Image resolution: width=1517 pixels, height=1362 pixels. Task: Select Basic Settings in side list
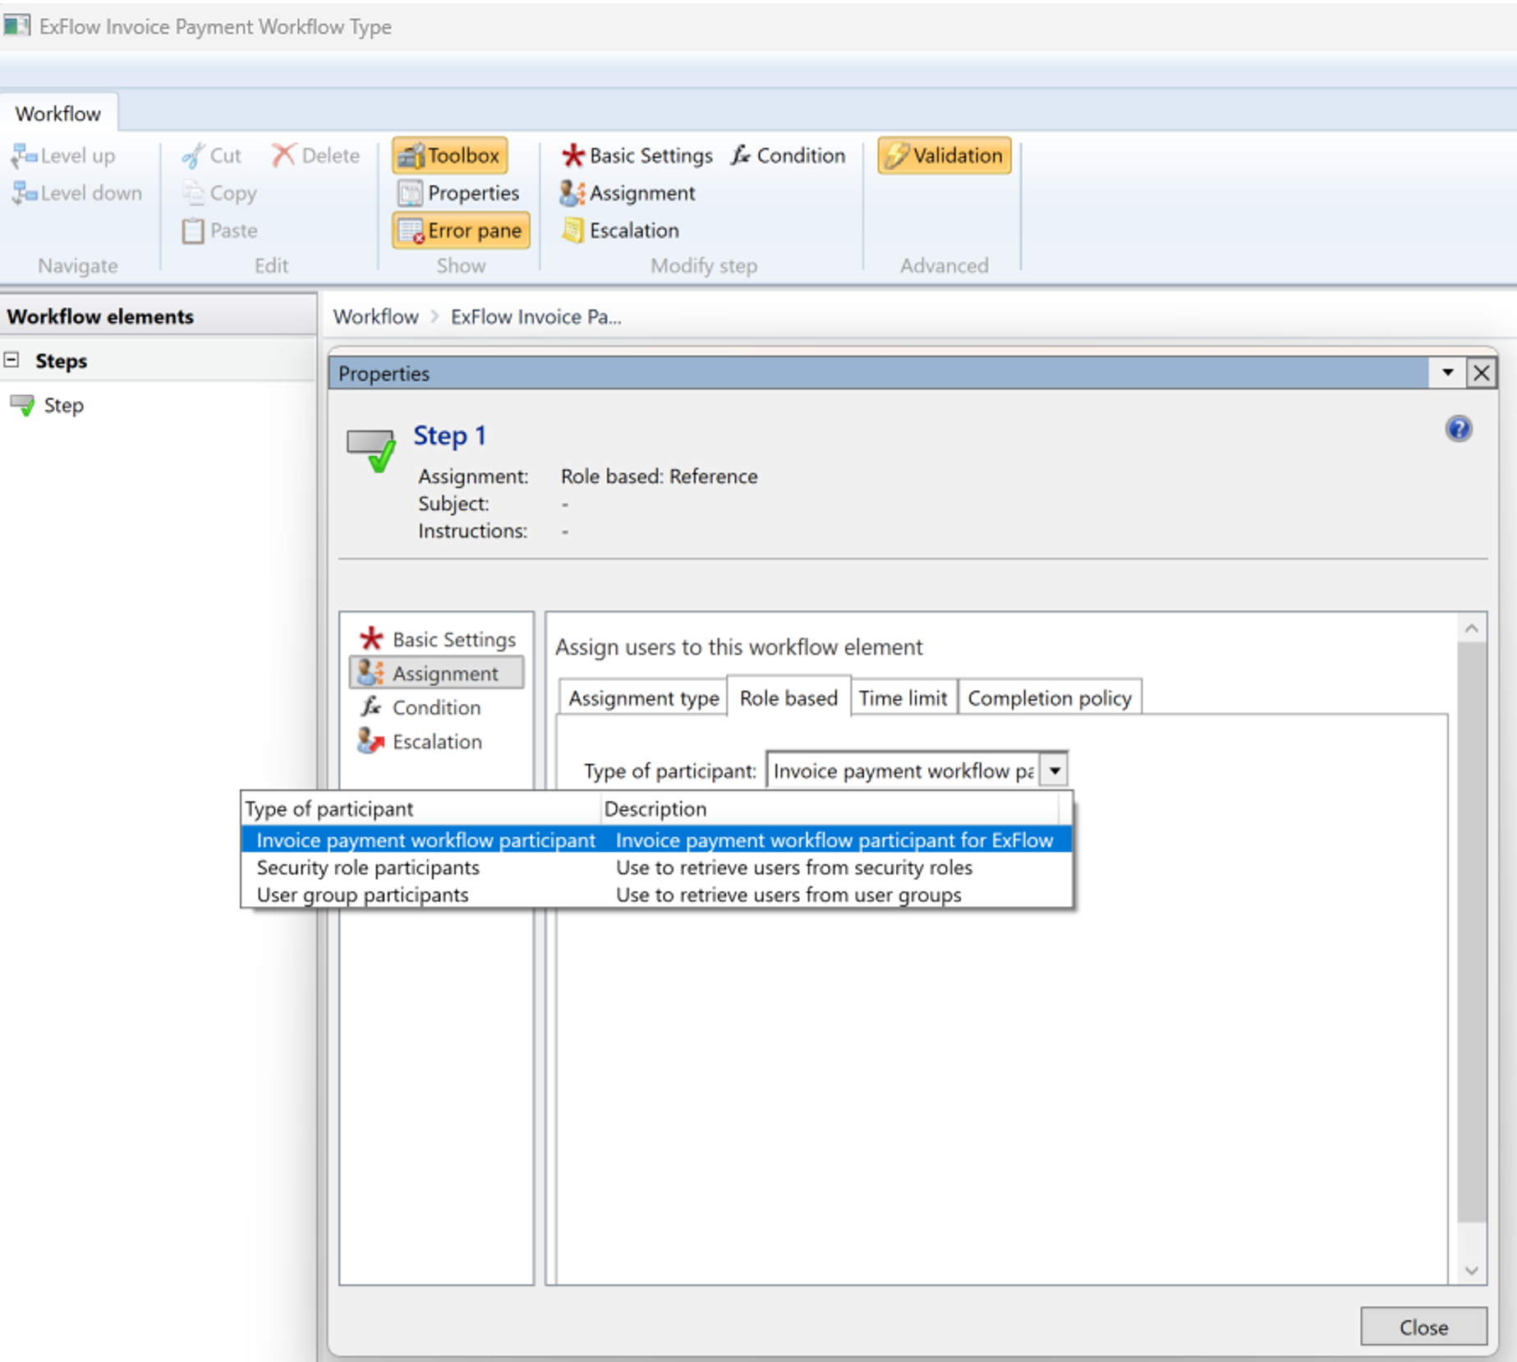tap(437, 639)
